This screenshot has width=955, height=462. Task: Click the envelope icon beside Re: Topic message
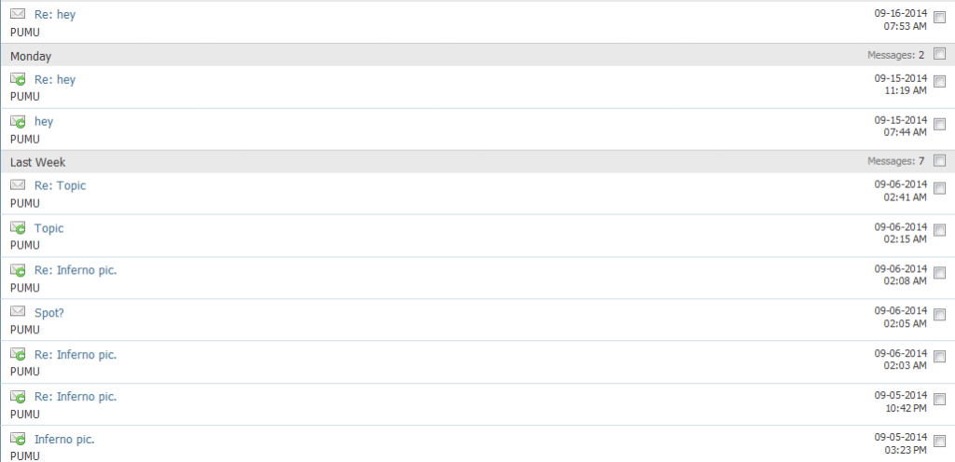(x=18, y=185)
